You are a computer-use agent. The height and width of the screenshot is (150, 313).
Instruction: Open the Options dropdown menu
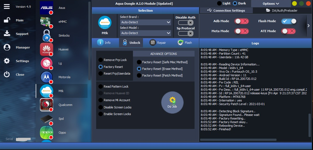(x=271, y=4)
